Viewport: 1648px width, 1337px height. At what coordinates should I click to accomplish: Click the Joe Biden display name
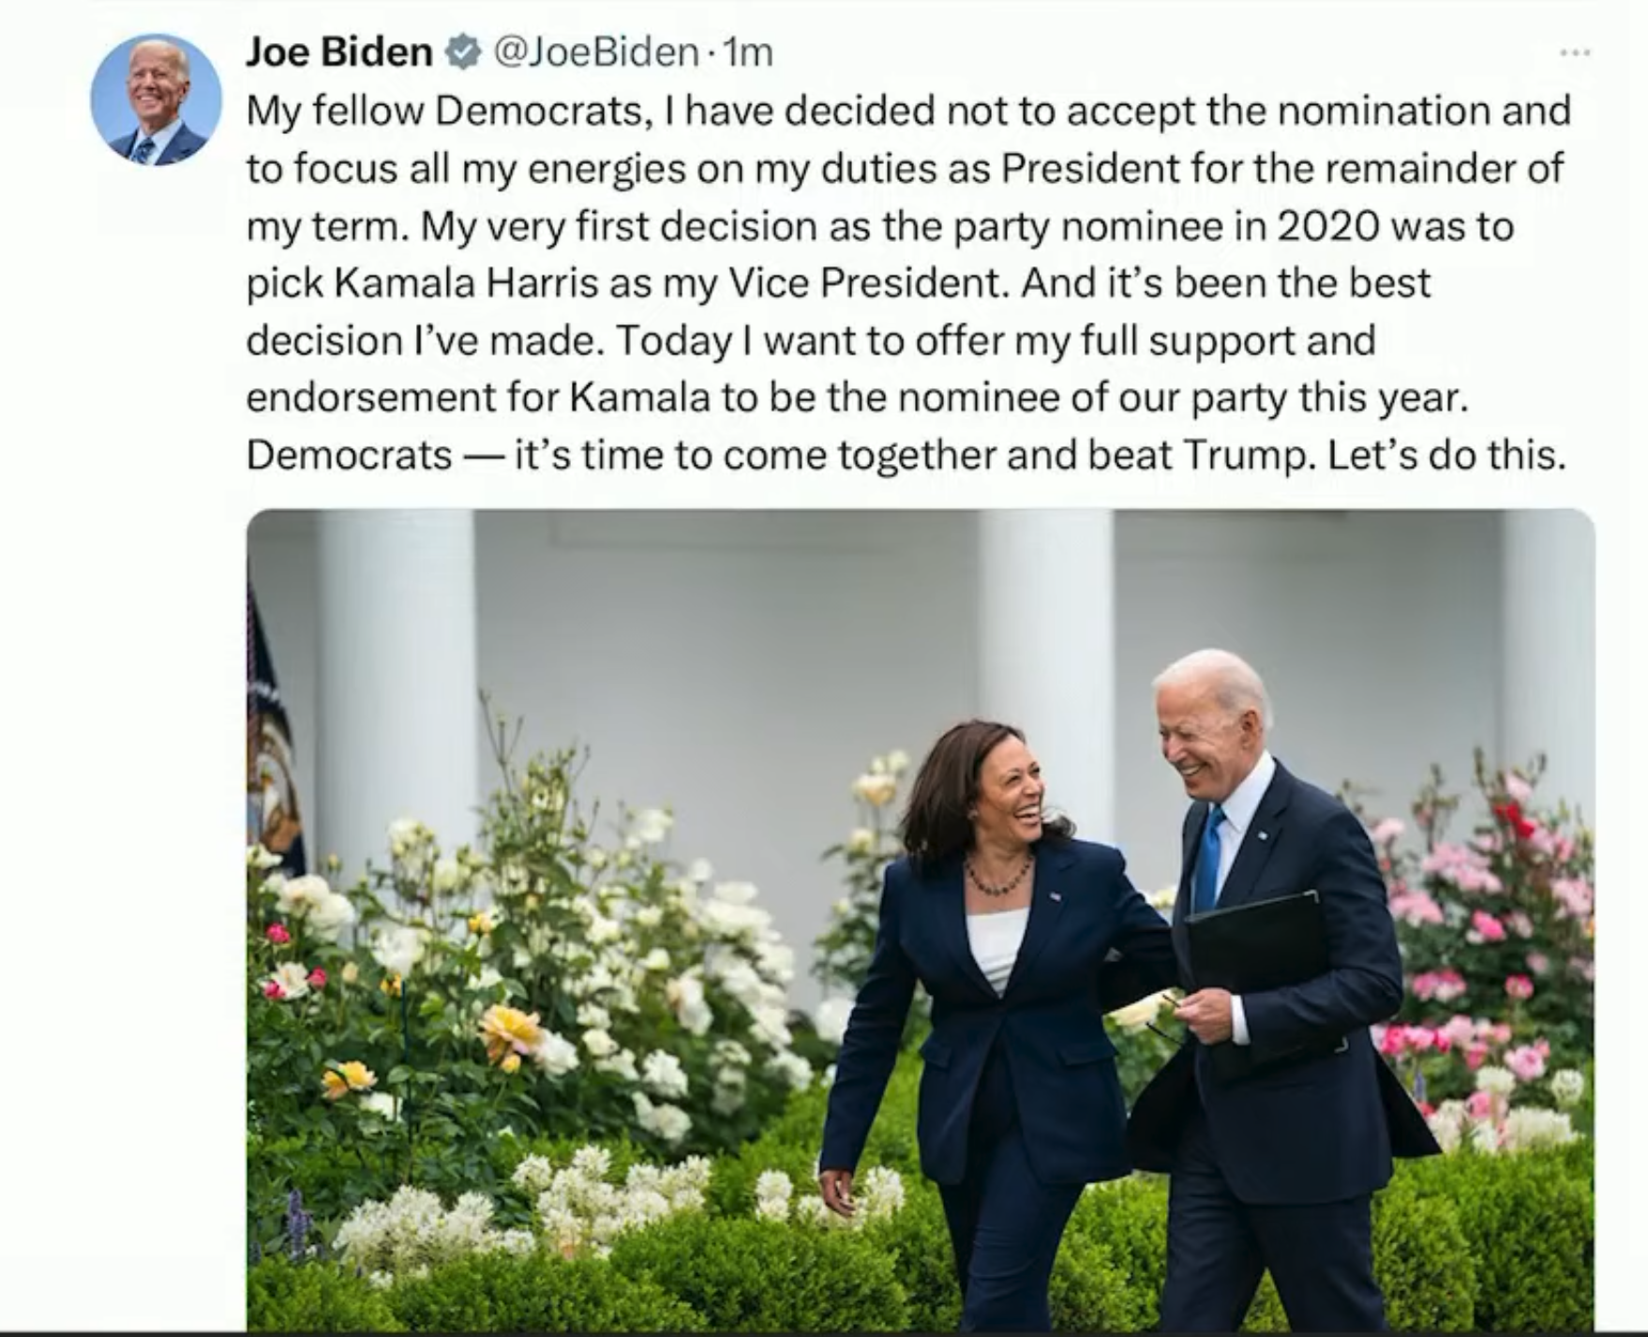tap(339, 53)
